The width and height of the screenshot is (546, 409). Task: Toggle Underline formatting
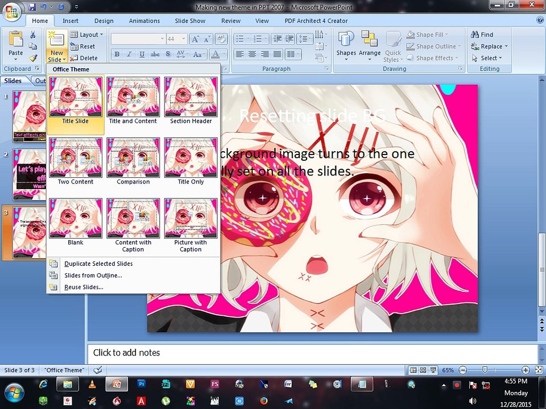pyautogui.click(x=142, y=55)
